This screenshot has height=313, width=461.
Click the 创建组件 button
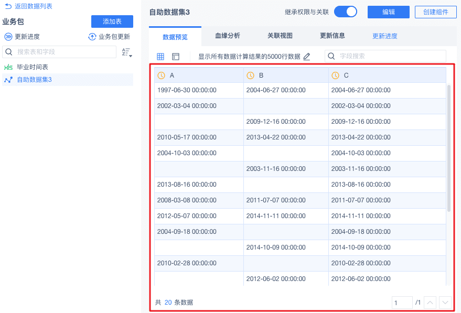coord(435,12)
